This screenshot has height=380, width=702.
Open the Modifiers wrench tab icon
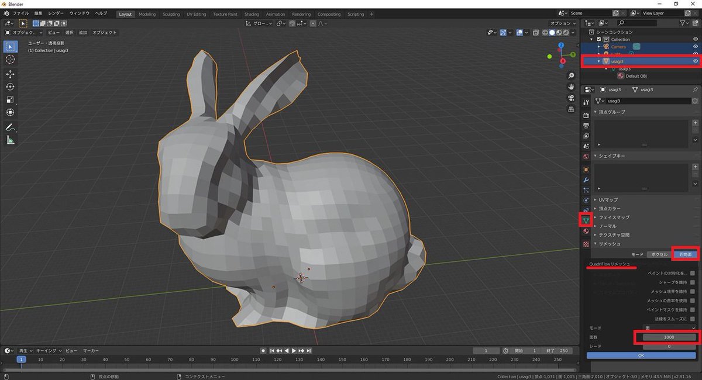pyautogui.click(x=586, y=180)
